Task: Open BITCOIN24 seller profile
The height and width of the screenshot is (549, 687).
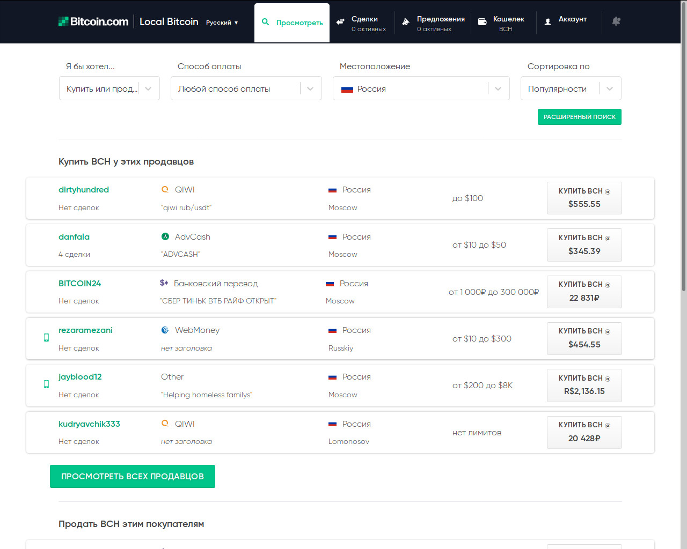Action: (x=80, y=283)
